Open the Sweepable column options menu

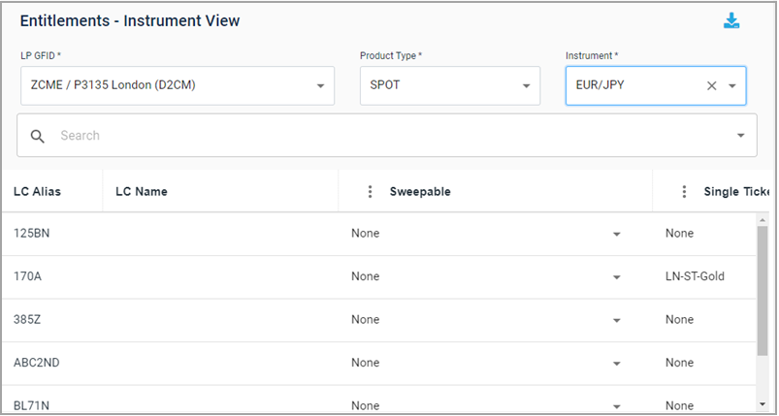(370, 192)
